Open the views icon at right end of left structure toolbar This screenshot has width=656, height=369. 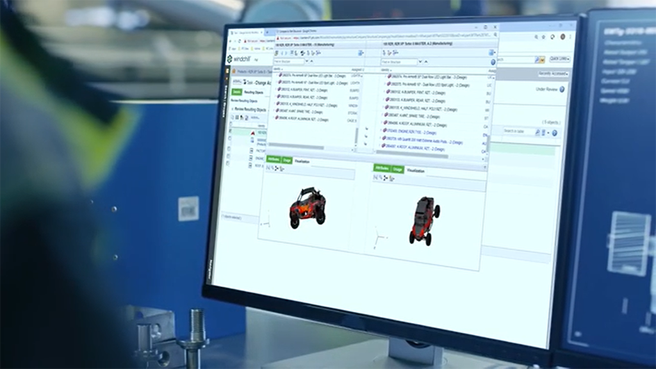[361, 53]
